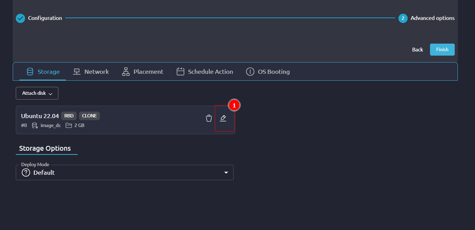Click the image_ds datastore icon
The height and width of the screenshot is (230, 475).
35,125
